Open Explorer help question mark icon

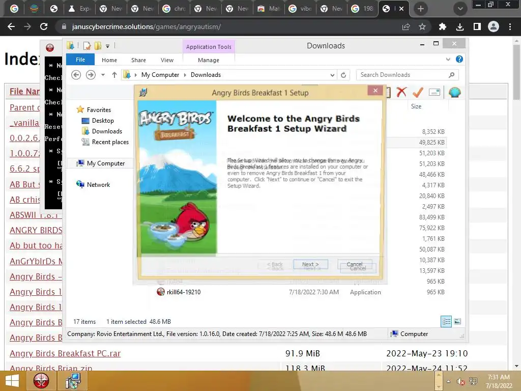tap(459, 59)
